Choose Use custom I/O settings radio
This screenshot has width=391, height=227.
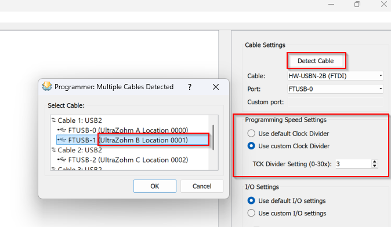251,213
